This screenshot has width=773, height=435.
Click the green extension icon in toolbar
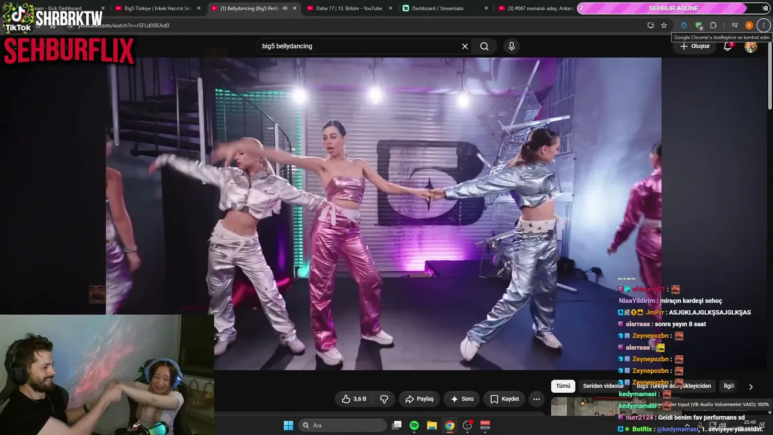point(699,25)
